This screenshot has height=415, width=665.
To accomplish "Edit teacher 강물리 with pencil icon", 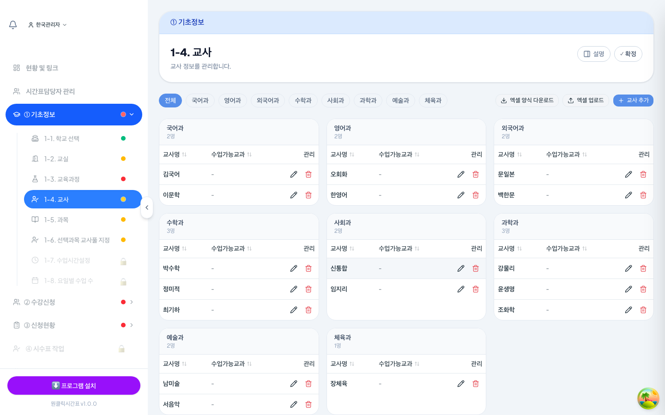I will 629,268.
